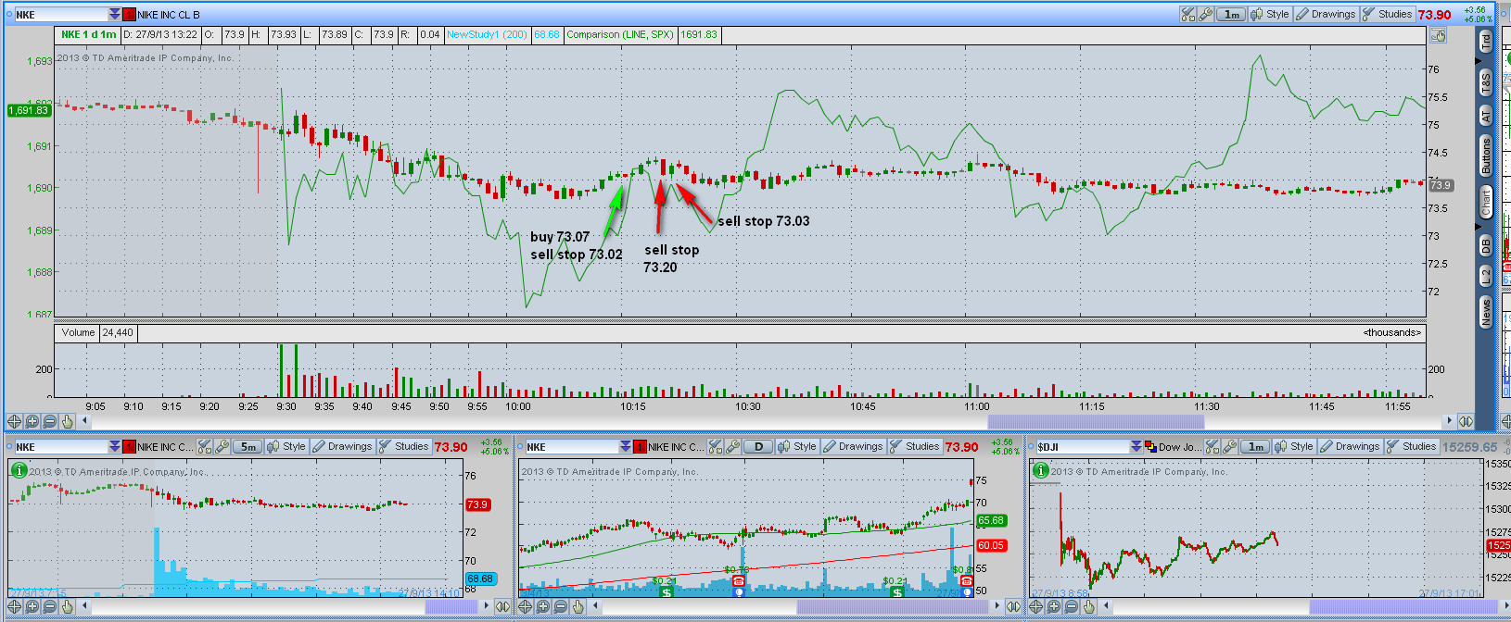
Task: Click the red link square in NKE 5m chart
Action: point(130,447)
